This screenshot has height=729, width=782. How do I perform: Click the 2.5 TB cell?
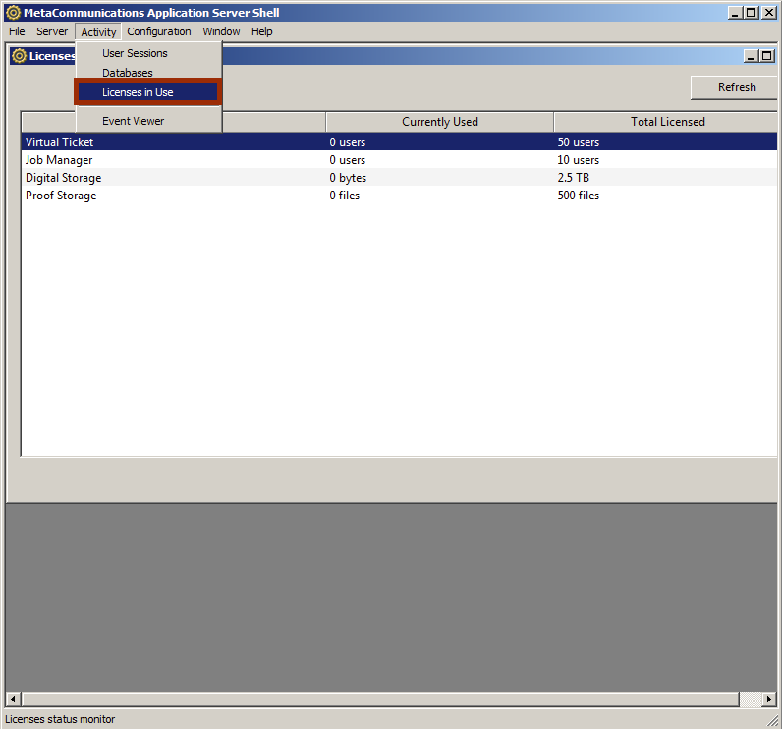(x=573, y=178)
